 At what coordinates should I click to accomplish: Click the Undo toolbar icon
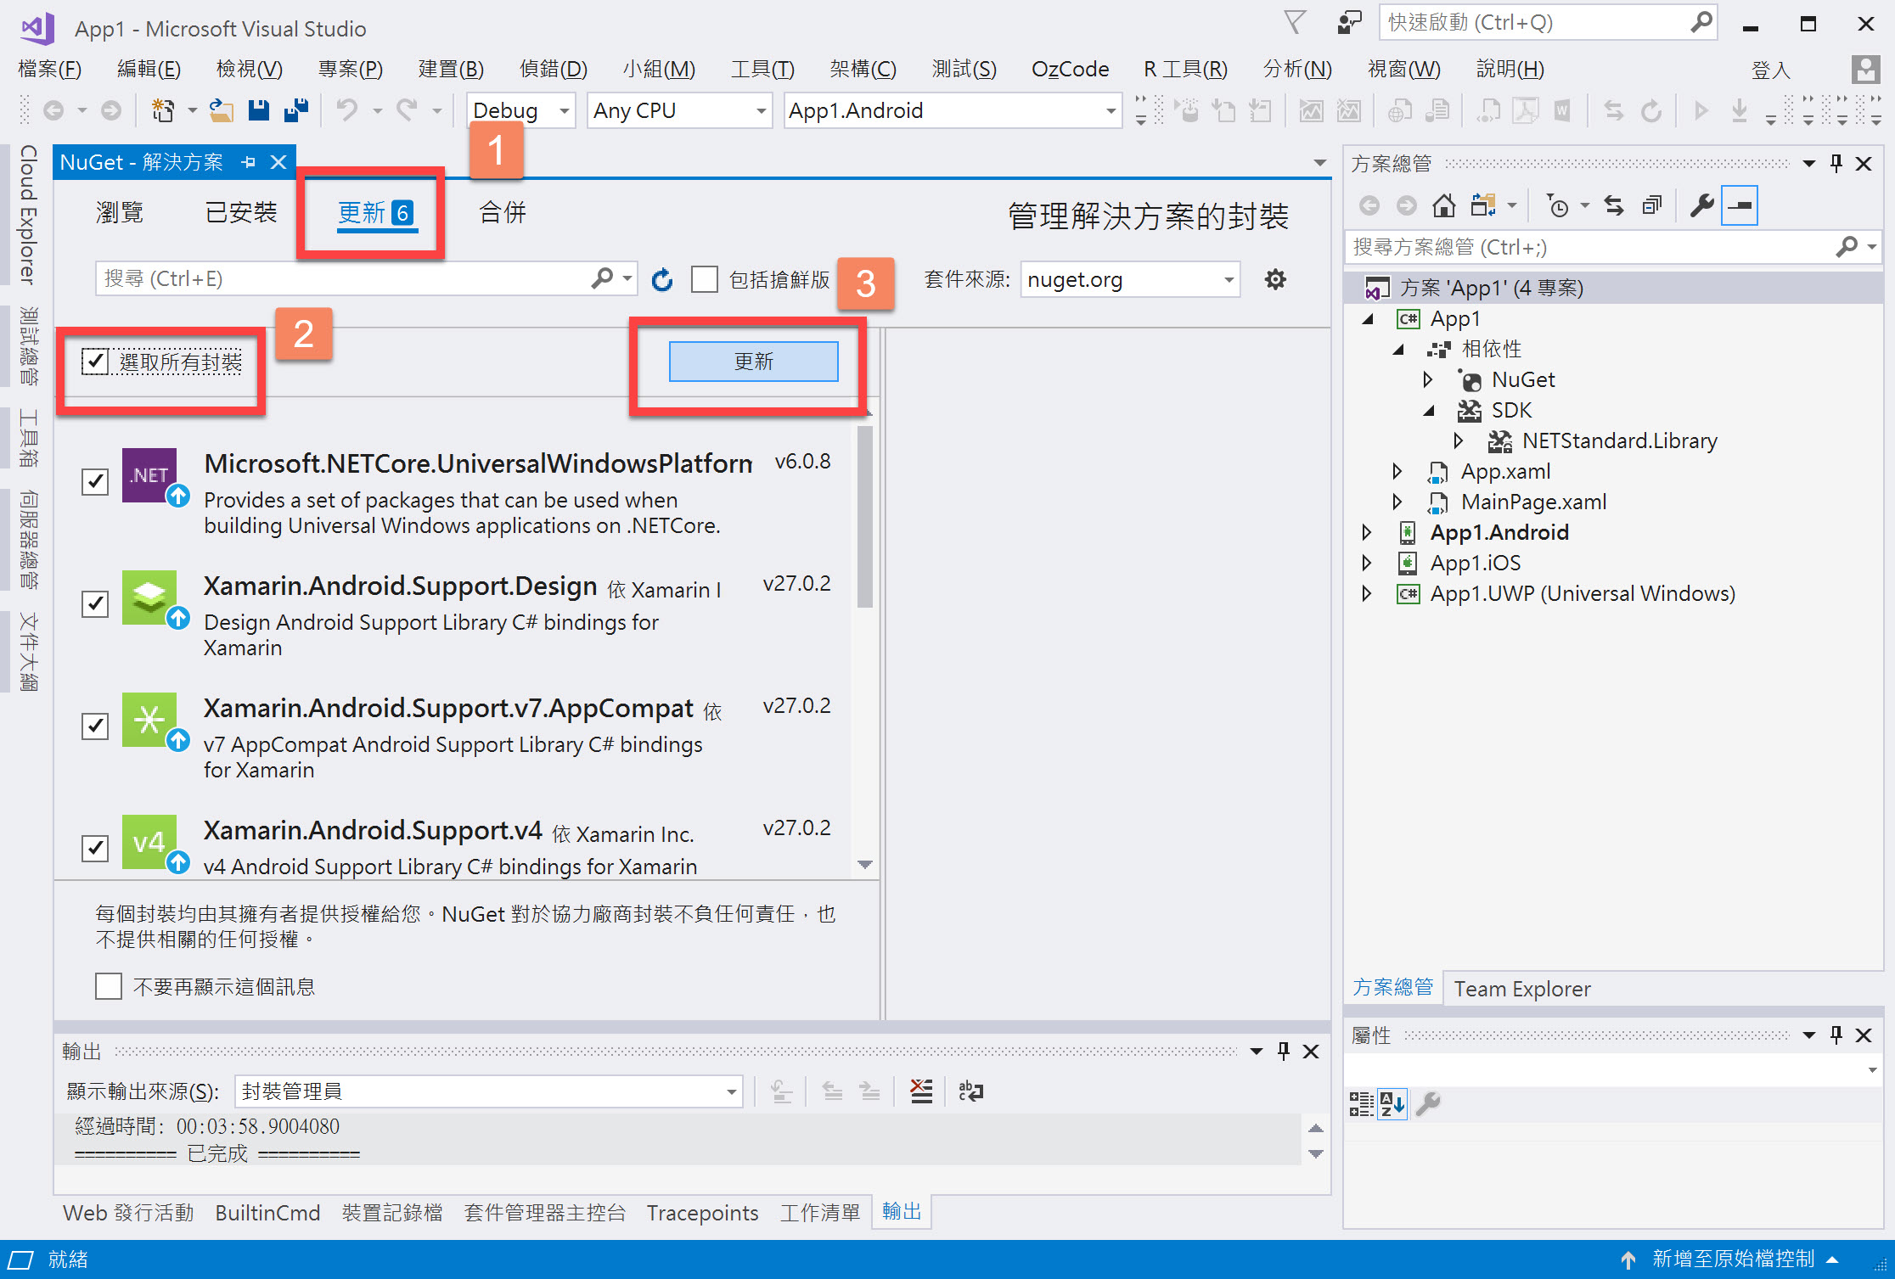(347, 110)
